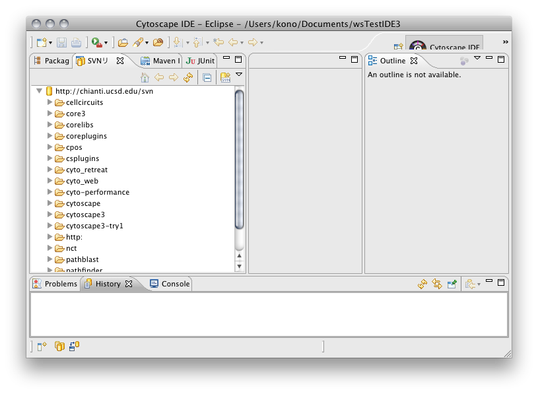Expand the corelibs folder
538x394 pixels.
50,125
